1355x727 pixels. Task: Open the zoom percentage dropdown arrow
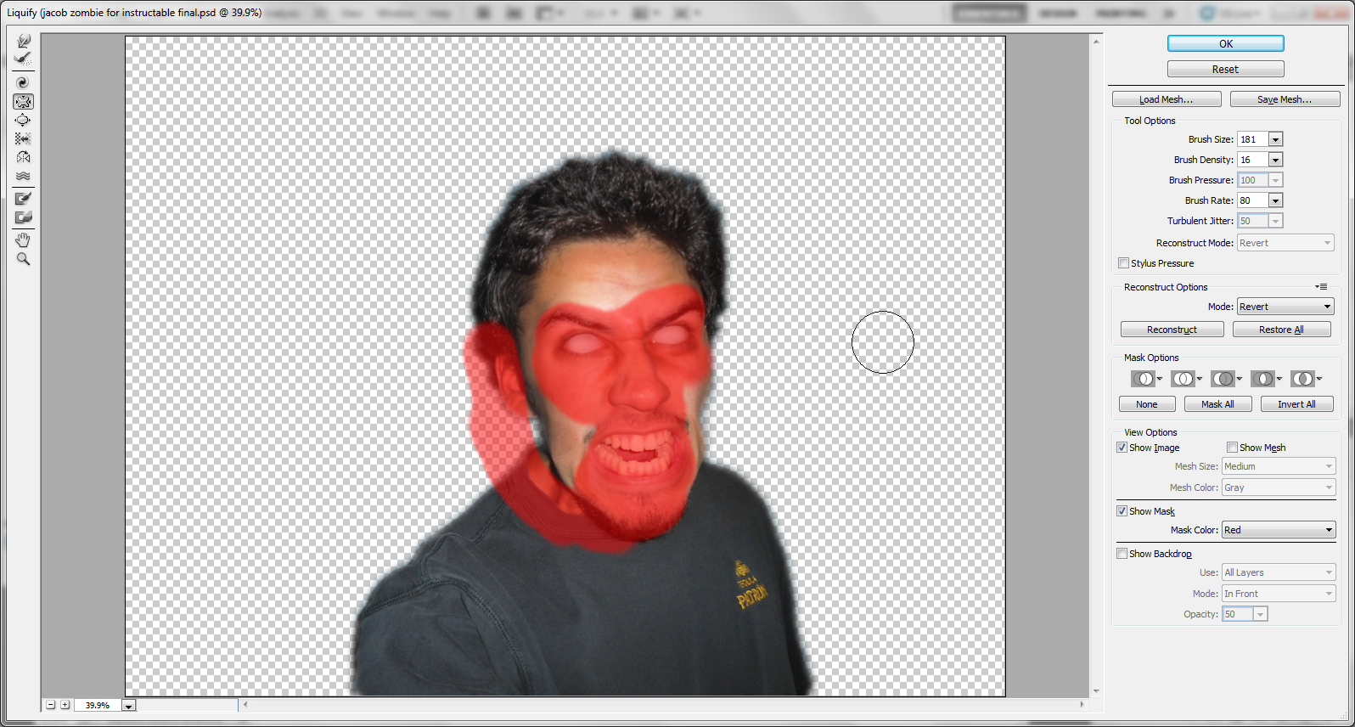(x=129, y=706)
